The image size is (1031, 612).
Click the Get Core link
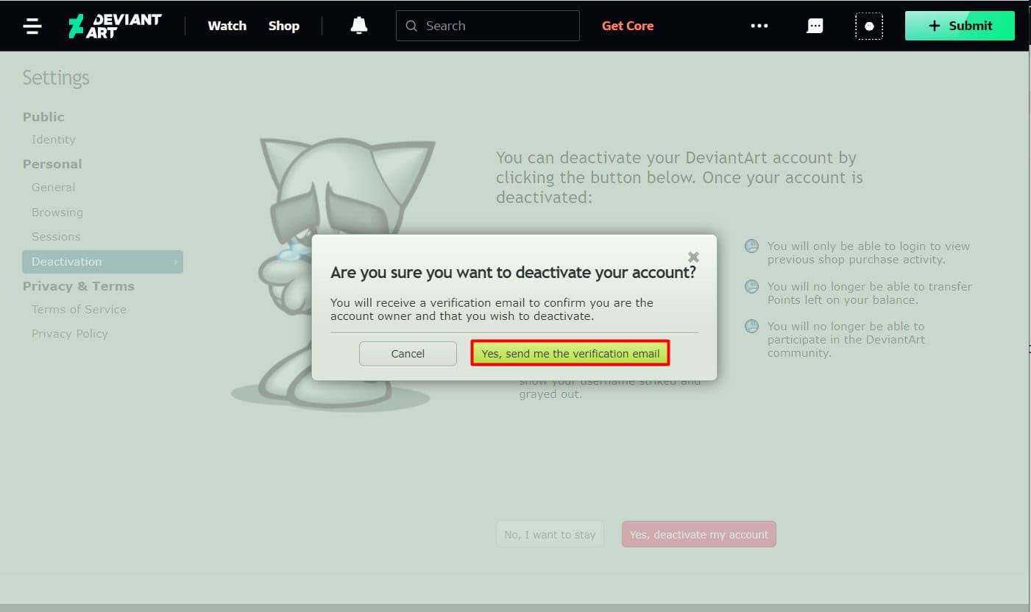[627, 25]
